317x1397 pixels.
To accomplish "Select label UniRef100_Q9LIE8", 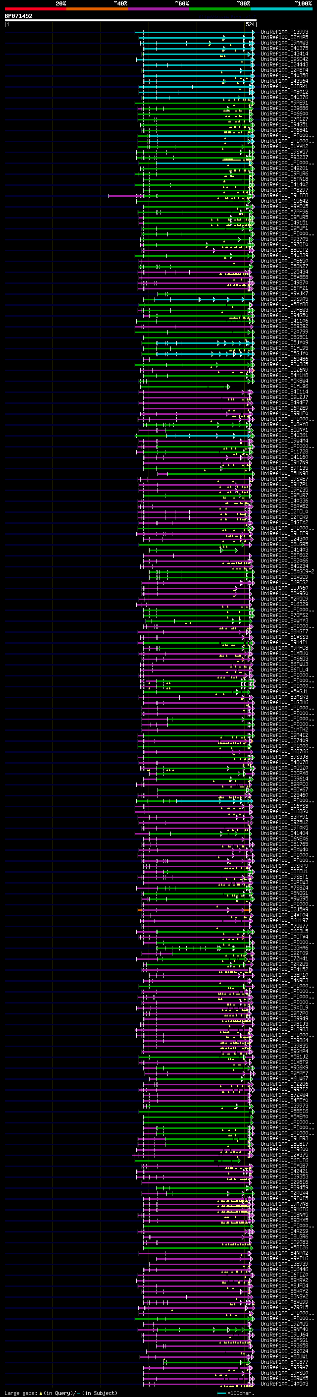I will [284, 196].
